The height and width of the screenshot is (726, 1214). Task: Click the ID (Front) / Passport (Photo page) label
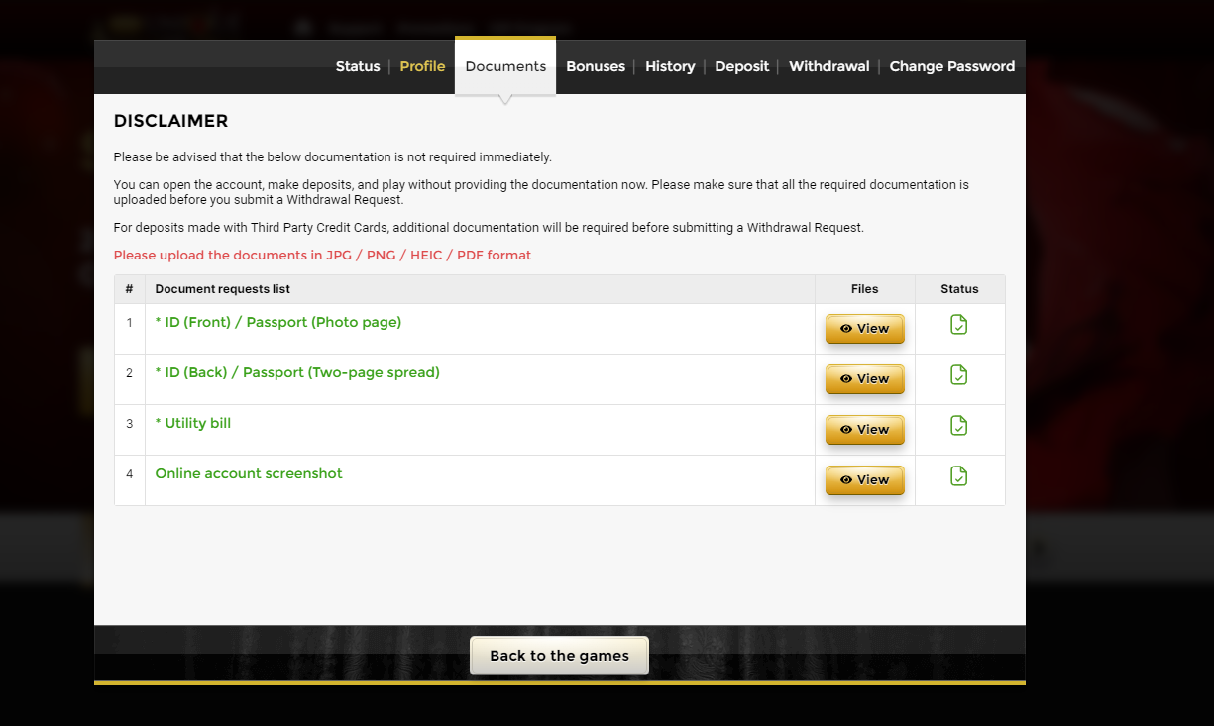(x=278, y=322)
